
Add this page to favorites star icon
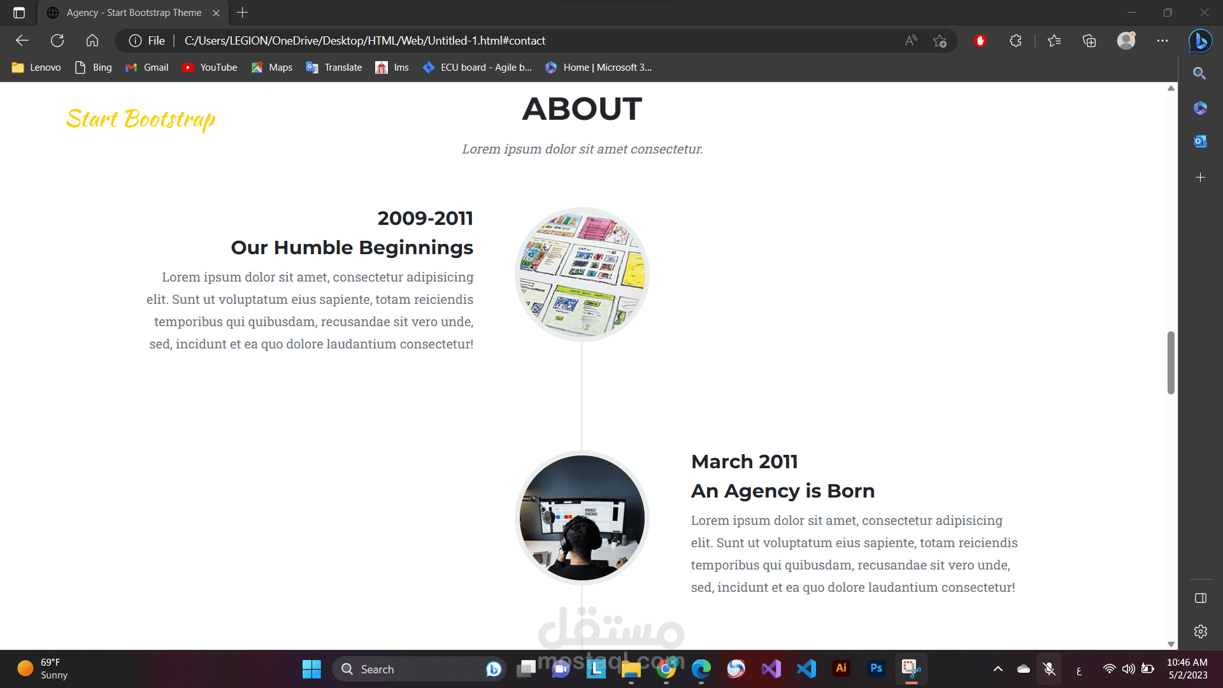940,41
